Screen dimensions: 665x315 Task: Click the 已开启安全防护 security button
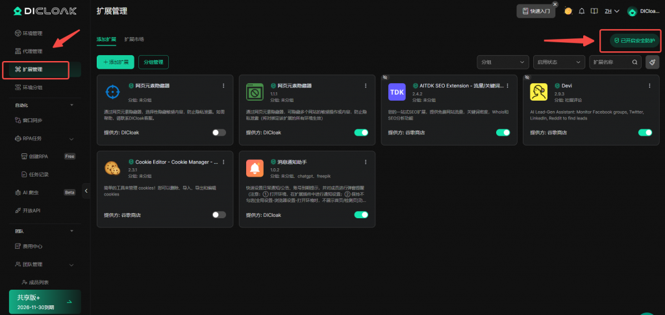pyautogui.click(x=630, y=40)
